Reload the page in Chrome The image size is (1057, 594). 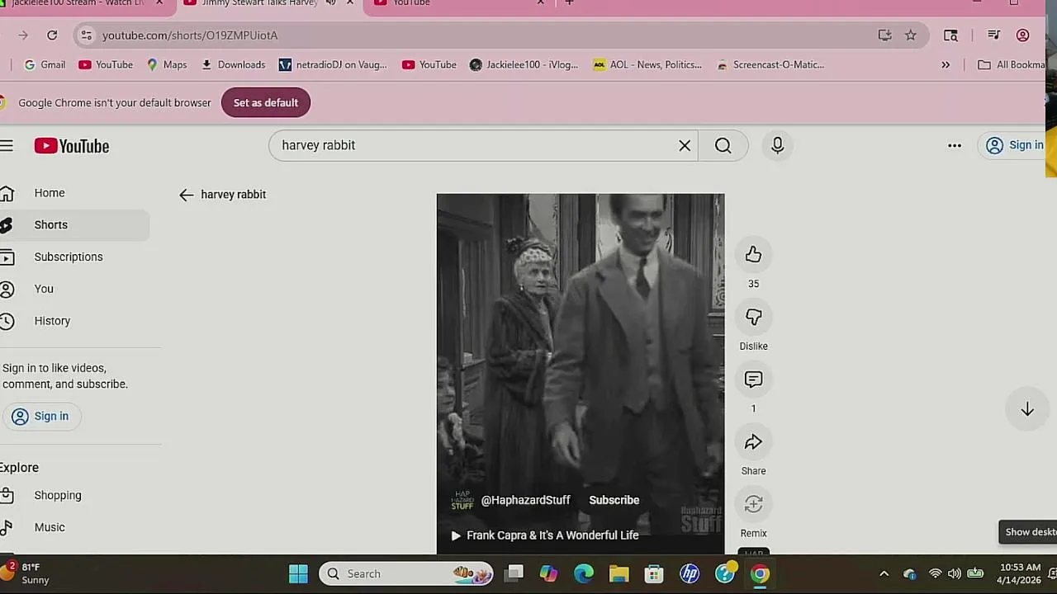[52, 35]
